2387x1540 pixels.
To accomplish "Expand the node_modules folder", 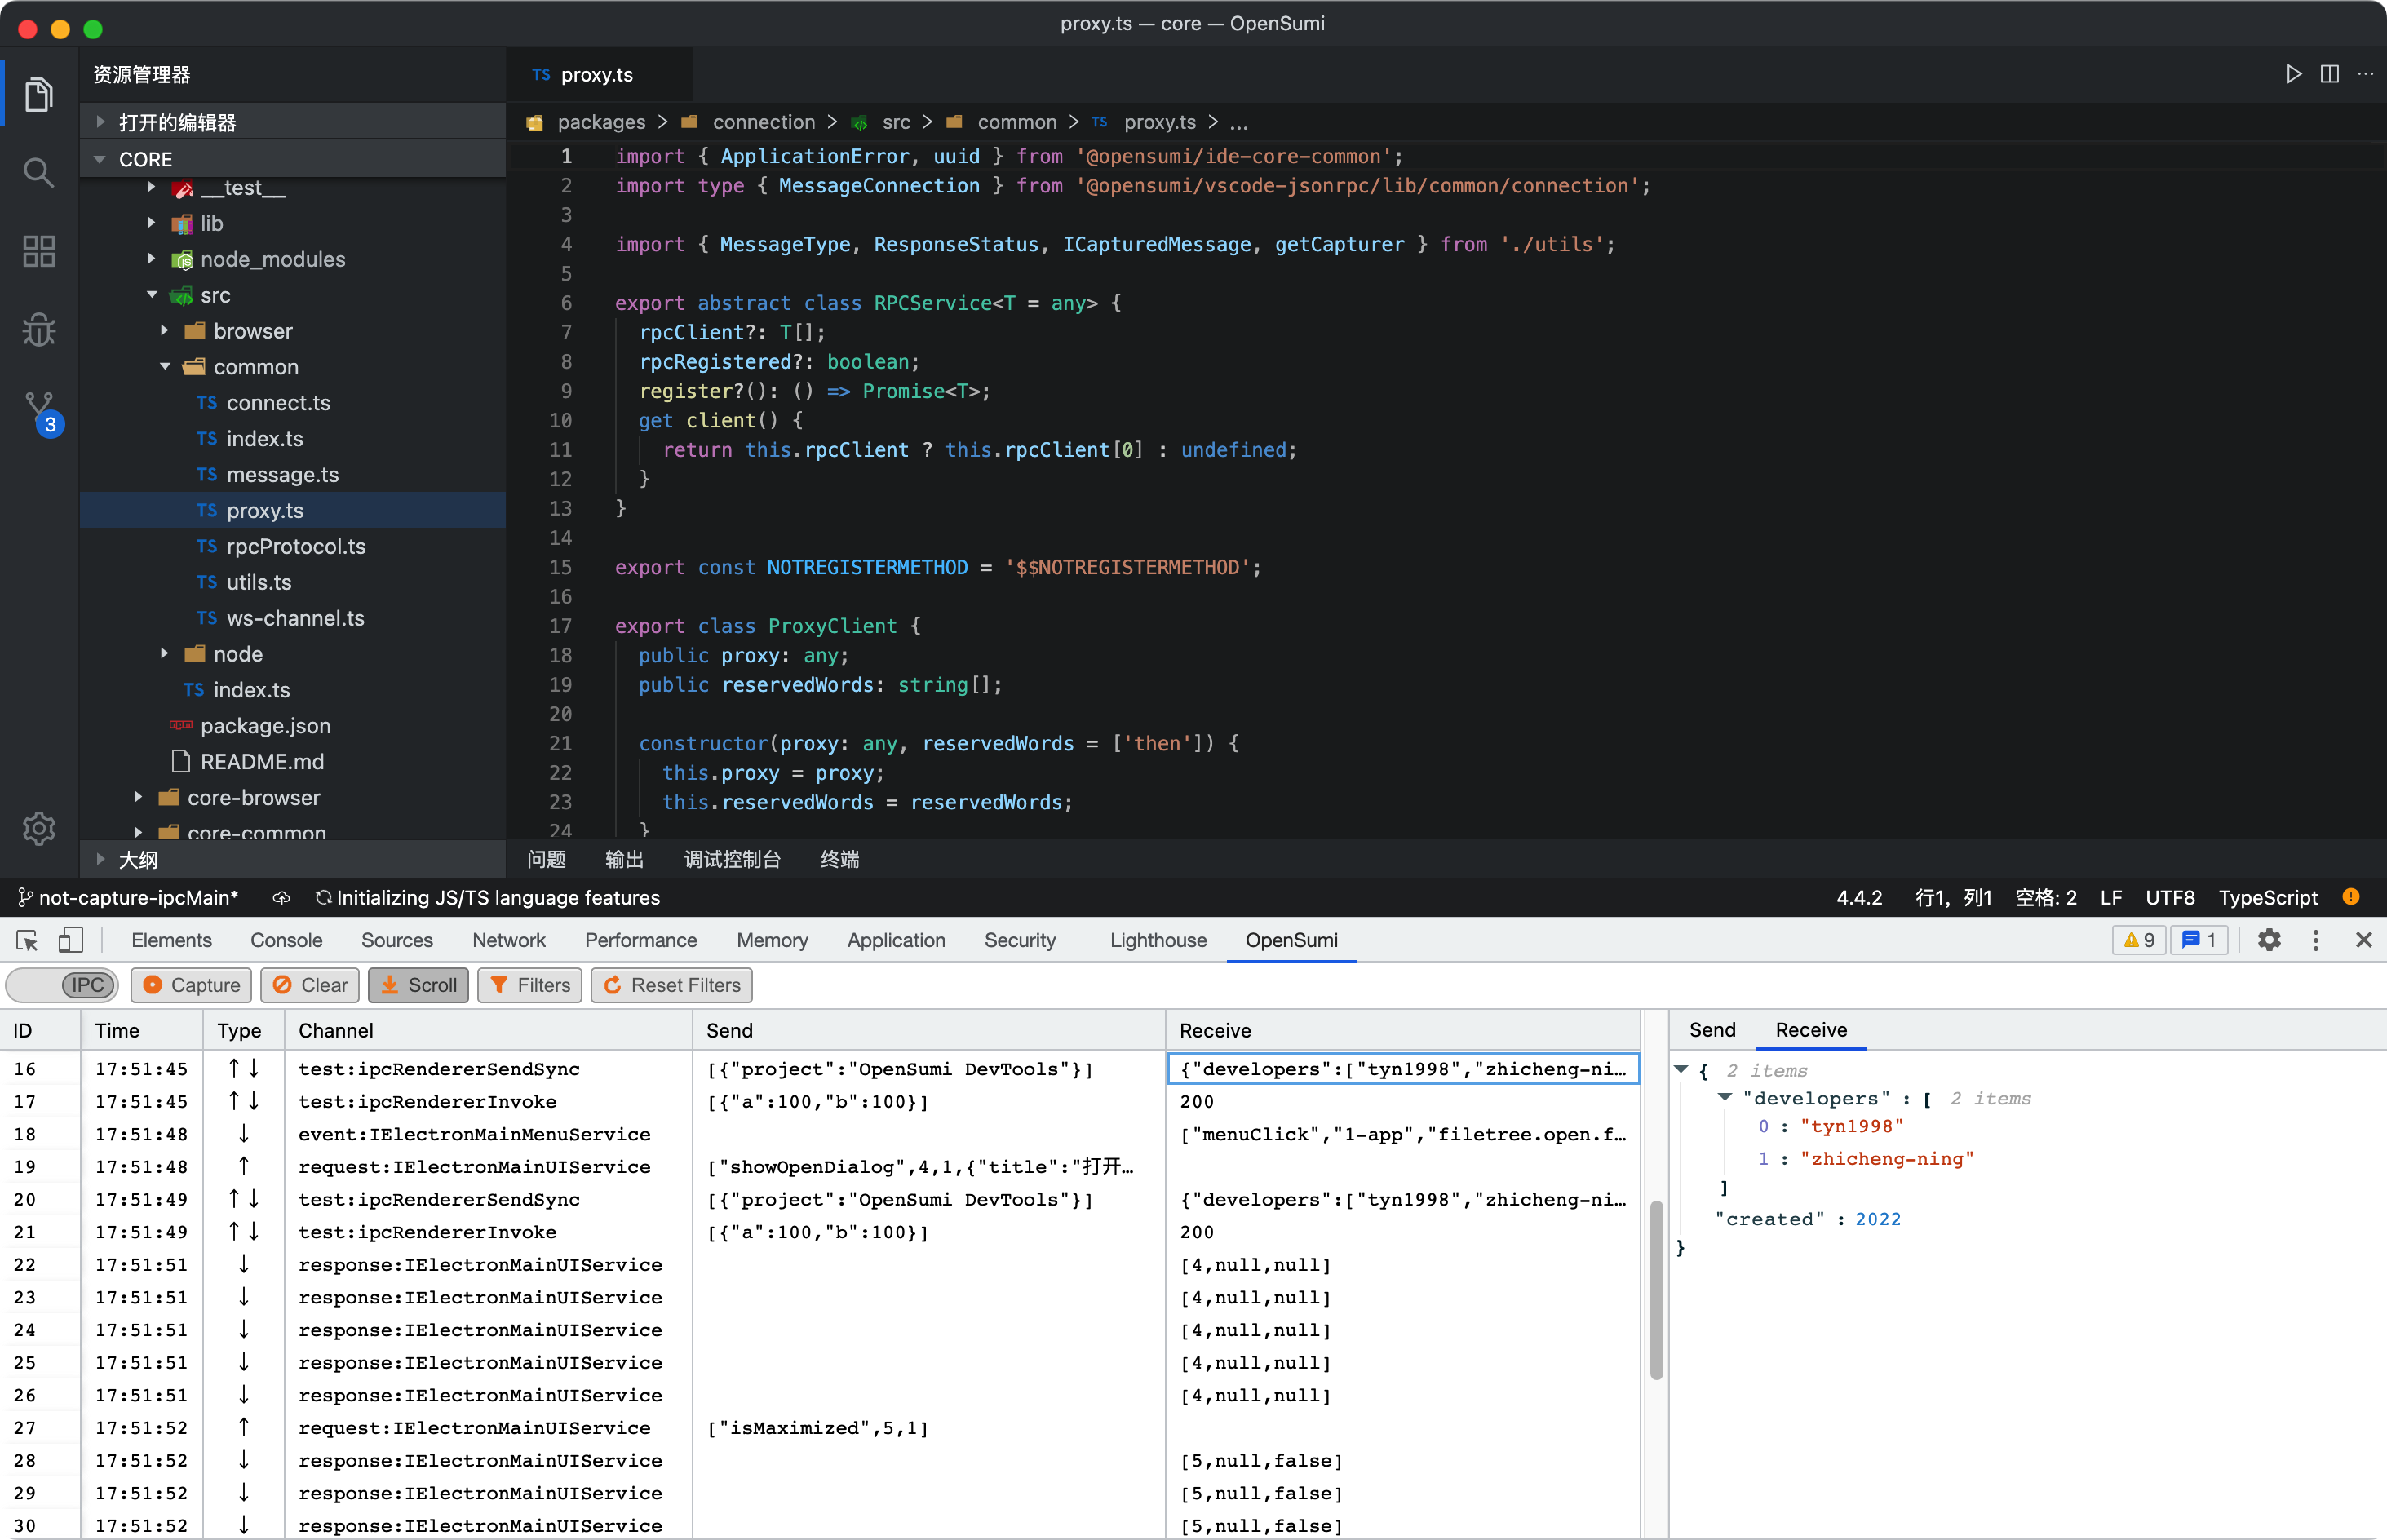I will tap(152, 259).
